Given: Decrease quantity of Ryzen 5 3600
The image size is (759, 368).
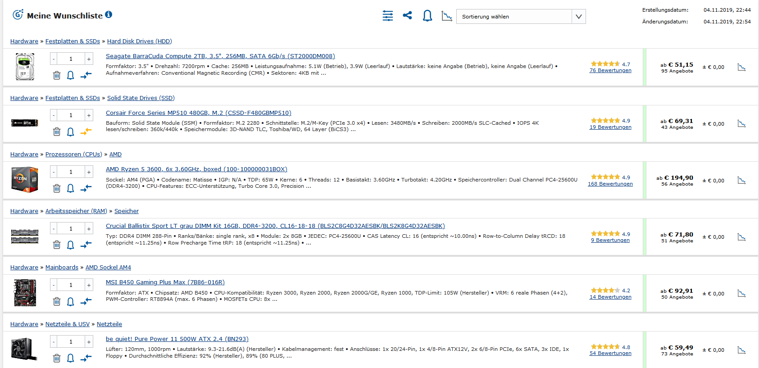Looking at the screenshot, I should pyautogui.click(x=54, y=172).
